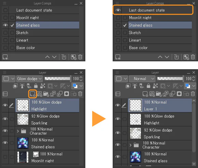Open ruler visibility dropdown arrow in right Layer panel
Image resolution: width=198 pixels, height=168 pixels.
(x=181, y=86)
